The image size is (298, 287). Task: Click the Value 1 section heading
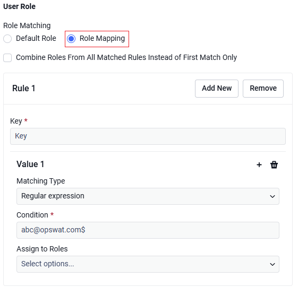pyautogui.click(x=30, y=164)
